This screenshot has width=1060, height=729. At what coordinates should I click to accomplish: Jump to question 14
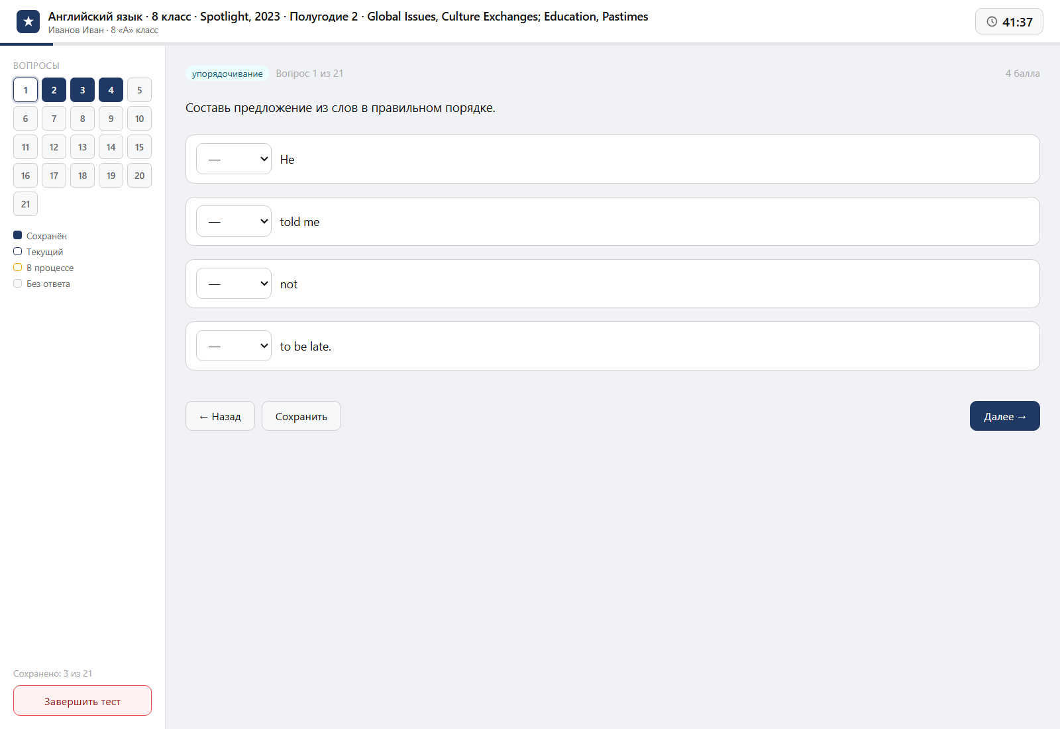click(111, 147)
